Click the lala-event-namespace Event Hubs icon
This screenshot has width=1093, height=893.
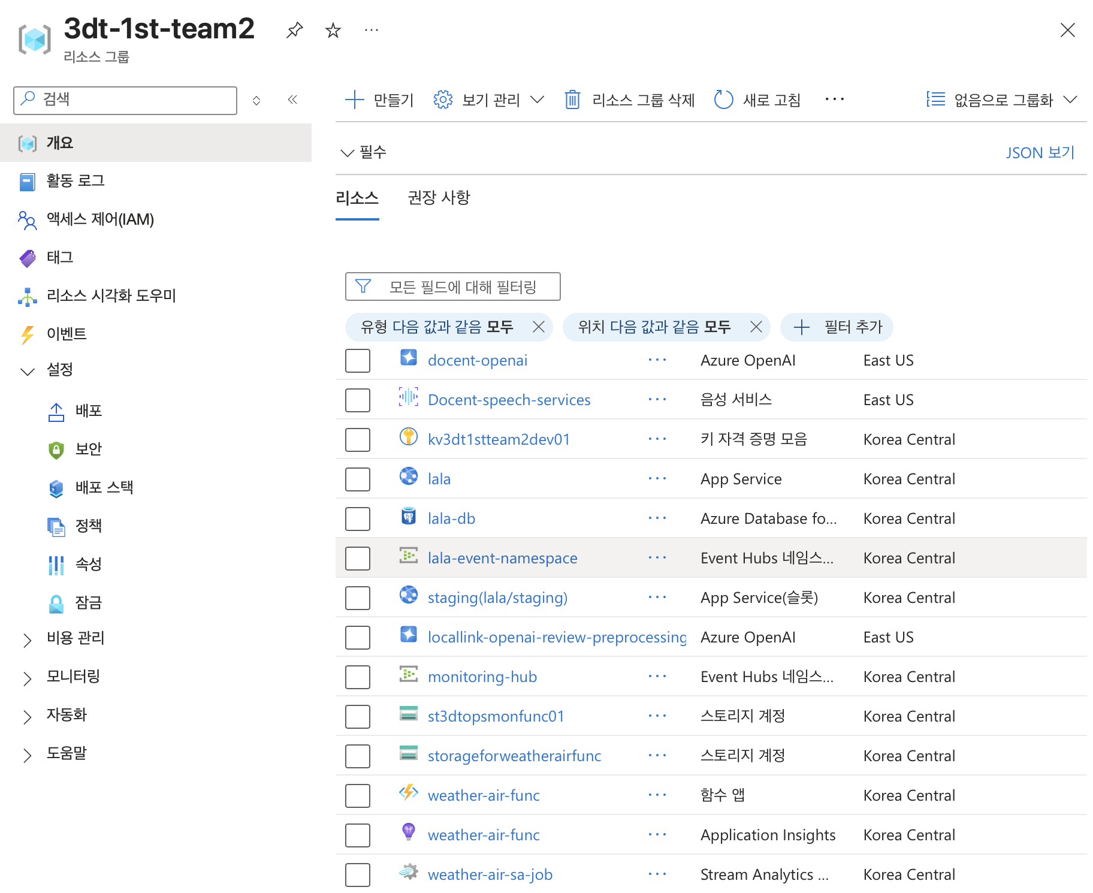[x=409, y=555]
